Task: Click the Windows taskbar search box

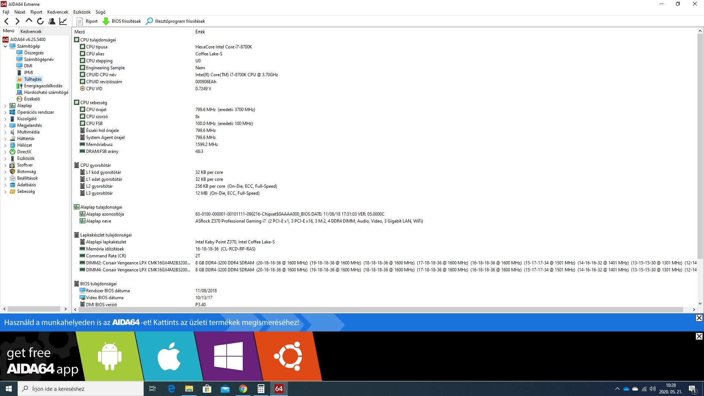Action: [x=81, y=389]
